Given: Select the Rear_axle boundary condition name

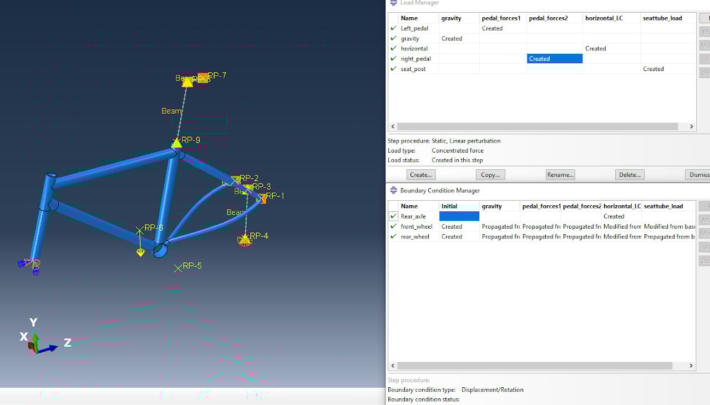Looking at the screenshot, I should 413,216.
